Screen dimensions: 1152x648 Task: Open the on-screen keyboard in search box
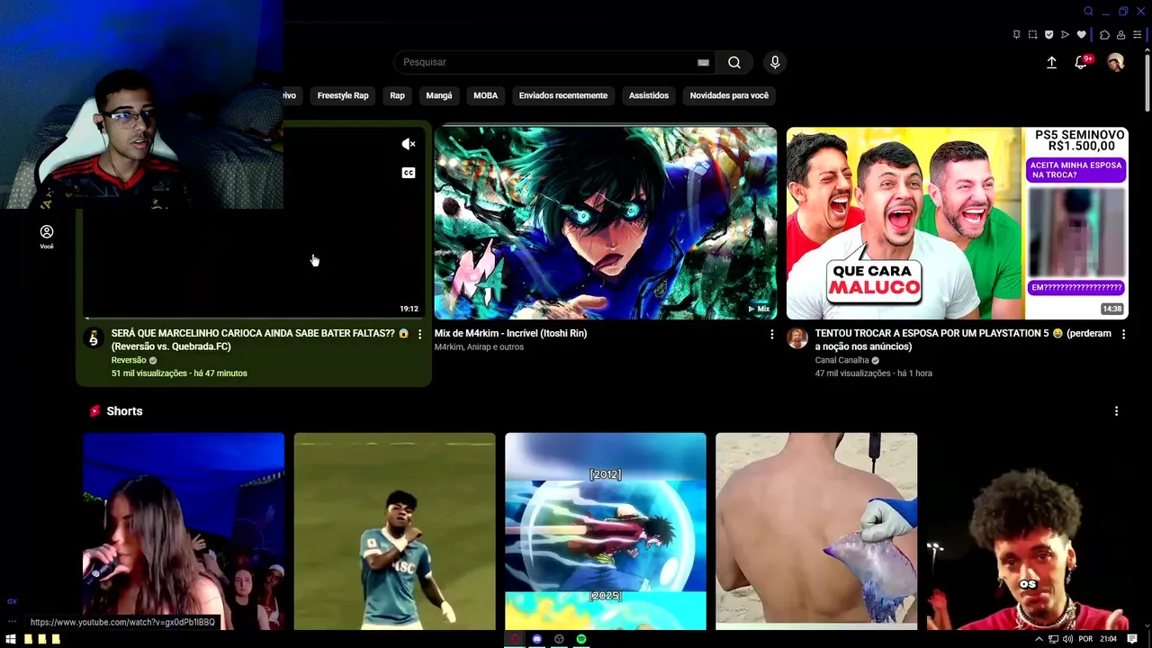(703, 62)
